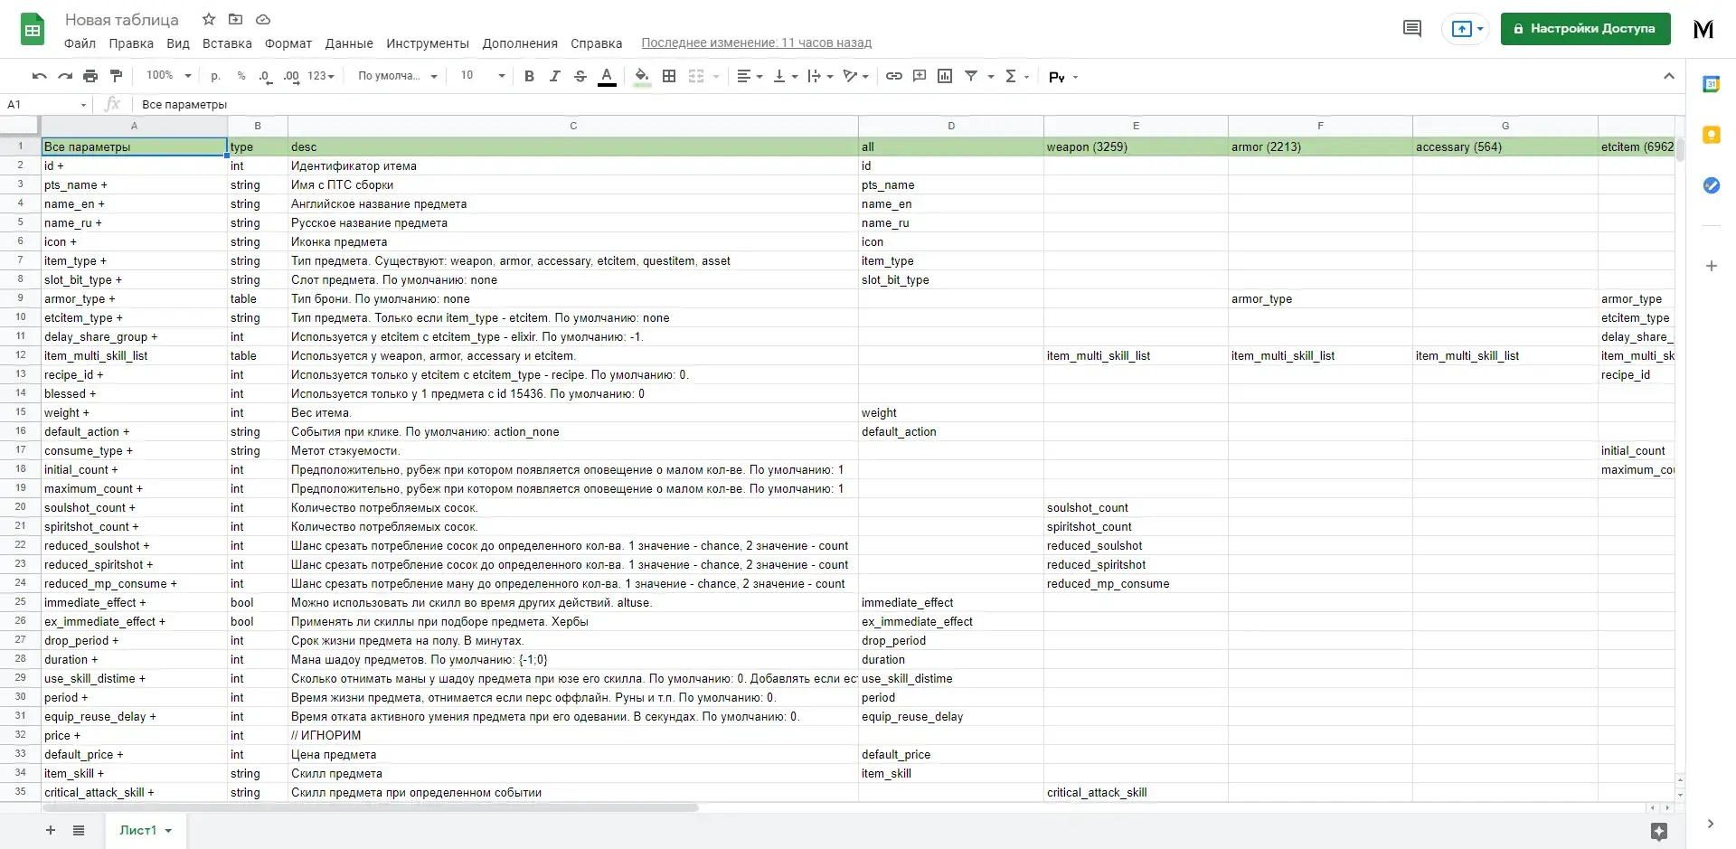Viewport: 1736px width, 849px height.
Task: View cloud save status icon
Action: 263,19
